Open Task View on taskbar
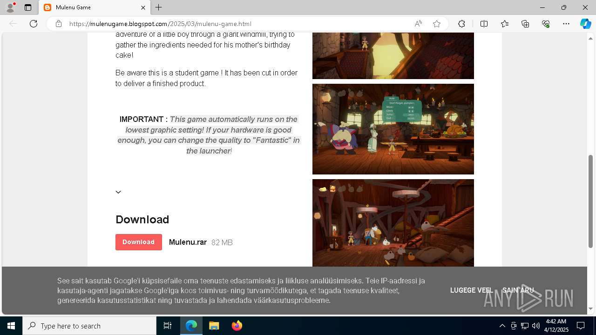Image resolution: width=596 pixels, height=335 pixels. click(x=168, y=326)
